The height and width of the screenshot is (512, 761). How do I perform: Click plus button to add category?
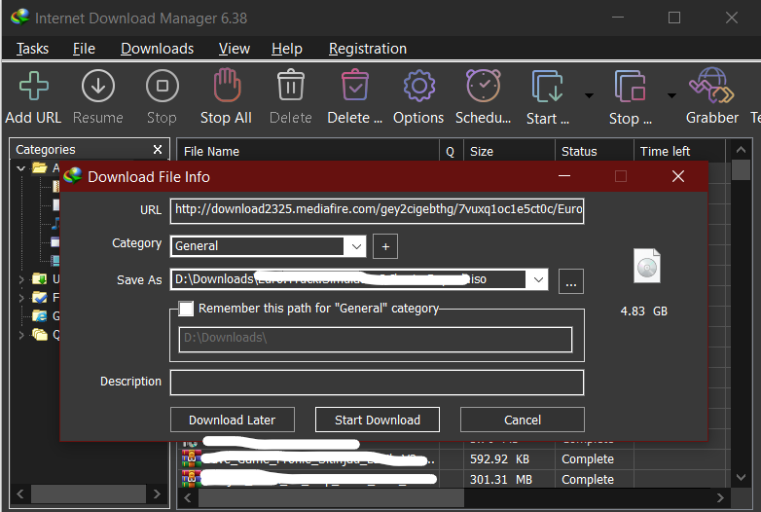coord(385,246)
